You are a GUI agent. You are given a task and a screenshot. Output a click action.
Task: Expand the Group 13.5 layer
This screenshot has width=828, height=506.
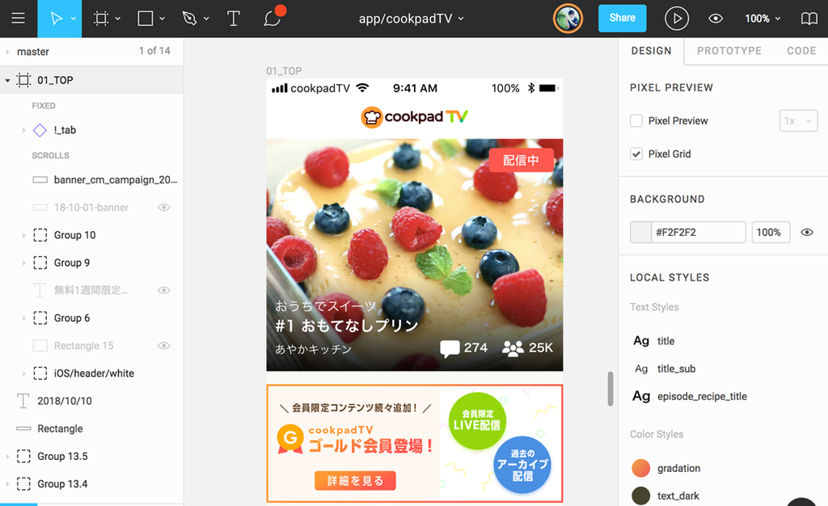7,456
